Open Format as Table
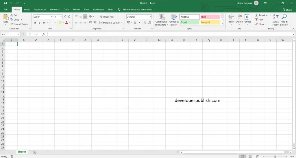The width and height of the screenshot is (296, 158). 174,20
